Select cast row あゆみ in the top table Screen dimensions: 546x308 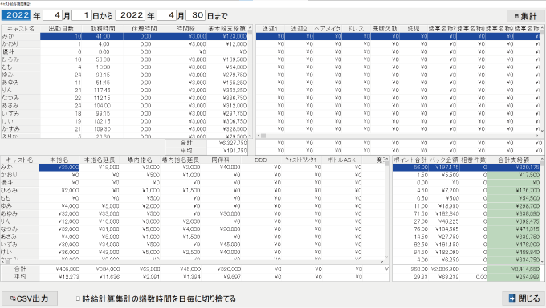[124, 83]
